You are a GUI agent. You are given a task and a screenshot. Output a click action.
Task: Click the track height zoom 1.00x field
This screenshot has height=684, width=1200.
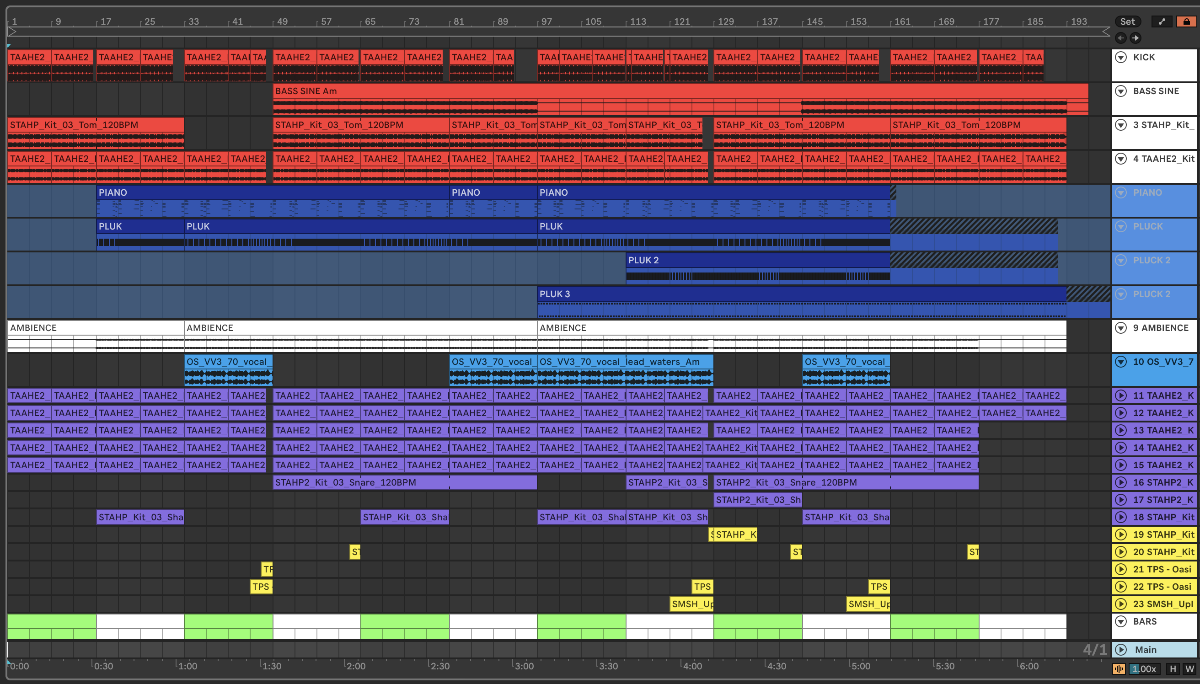(x=1145, y=669)
